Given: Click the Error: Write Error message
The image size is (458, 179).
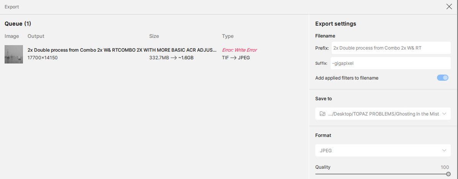Looking at the screenshot, I should [x=239, y=50].
